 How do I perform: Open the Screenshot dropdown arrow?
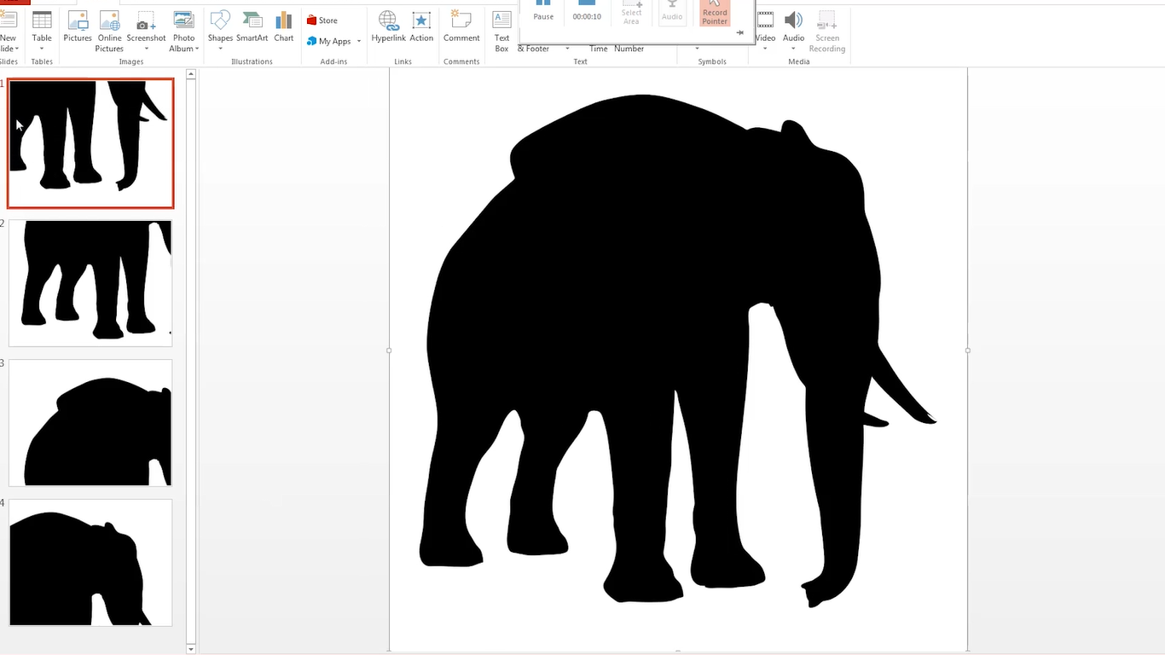click(146, 49)
